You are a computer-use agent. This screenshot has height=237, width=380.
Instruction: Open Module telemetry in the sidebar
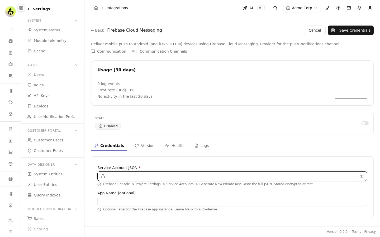[53, 41]
